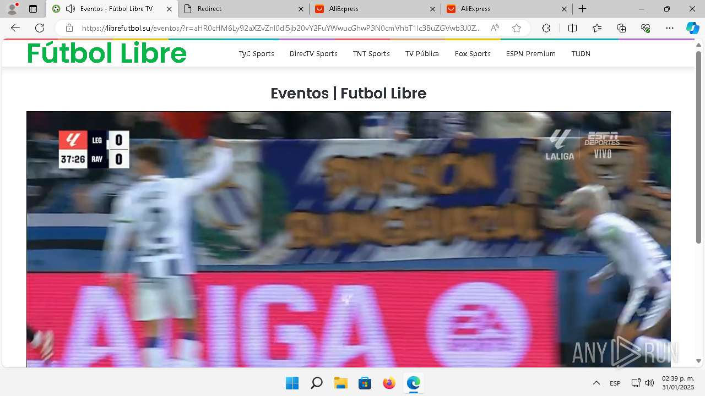Open Read aloud in address bar
The height and width of the screenshot is (396, 705).
(x=495, y=28)
